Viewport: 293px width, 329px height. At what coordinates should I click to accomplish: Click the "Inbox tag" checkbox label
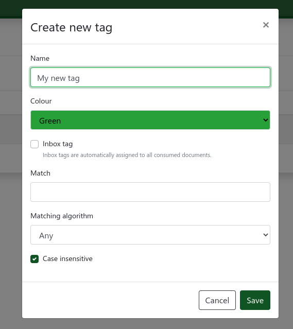(58, 144)
